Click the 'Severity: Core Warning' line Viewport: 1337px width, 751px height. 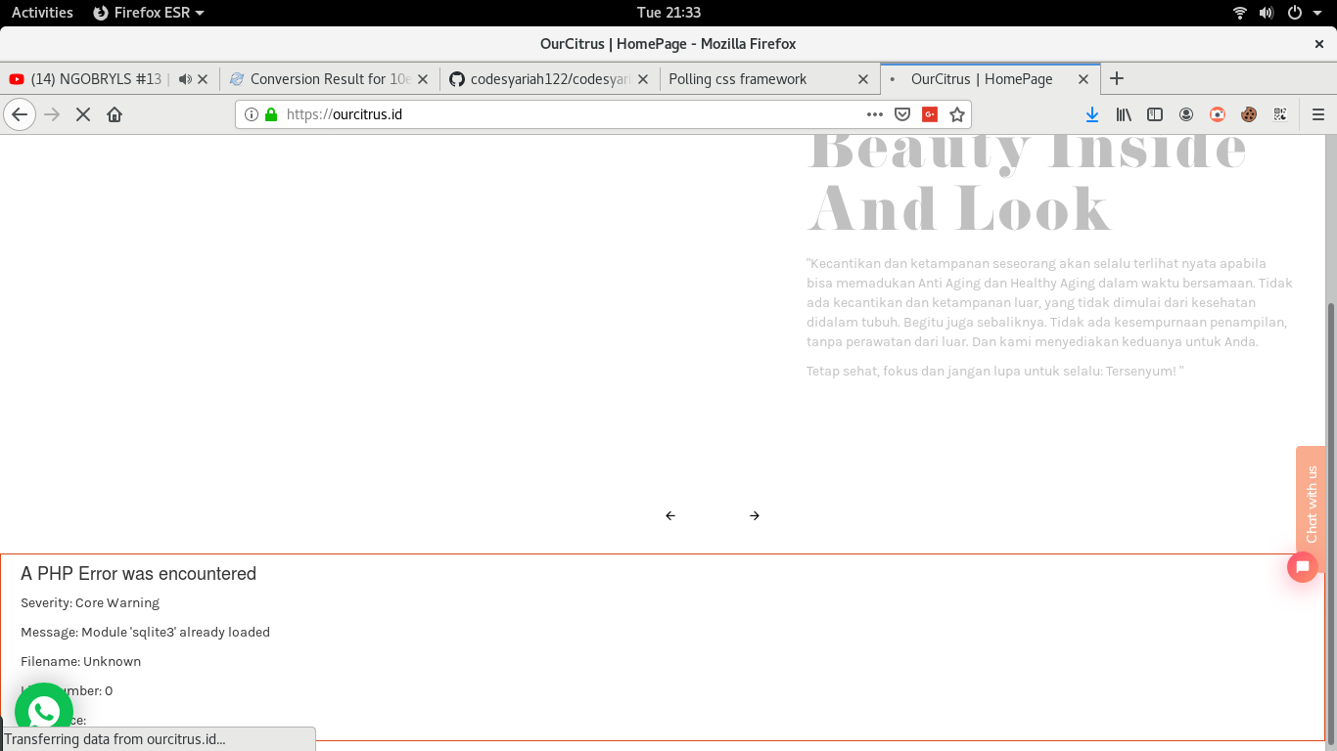point(90,602)
